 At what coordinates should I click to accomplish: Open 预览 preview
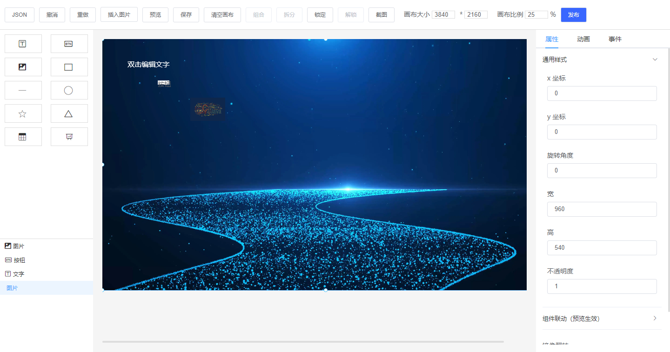tap(155, 15)
